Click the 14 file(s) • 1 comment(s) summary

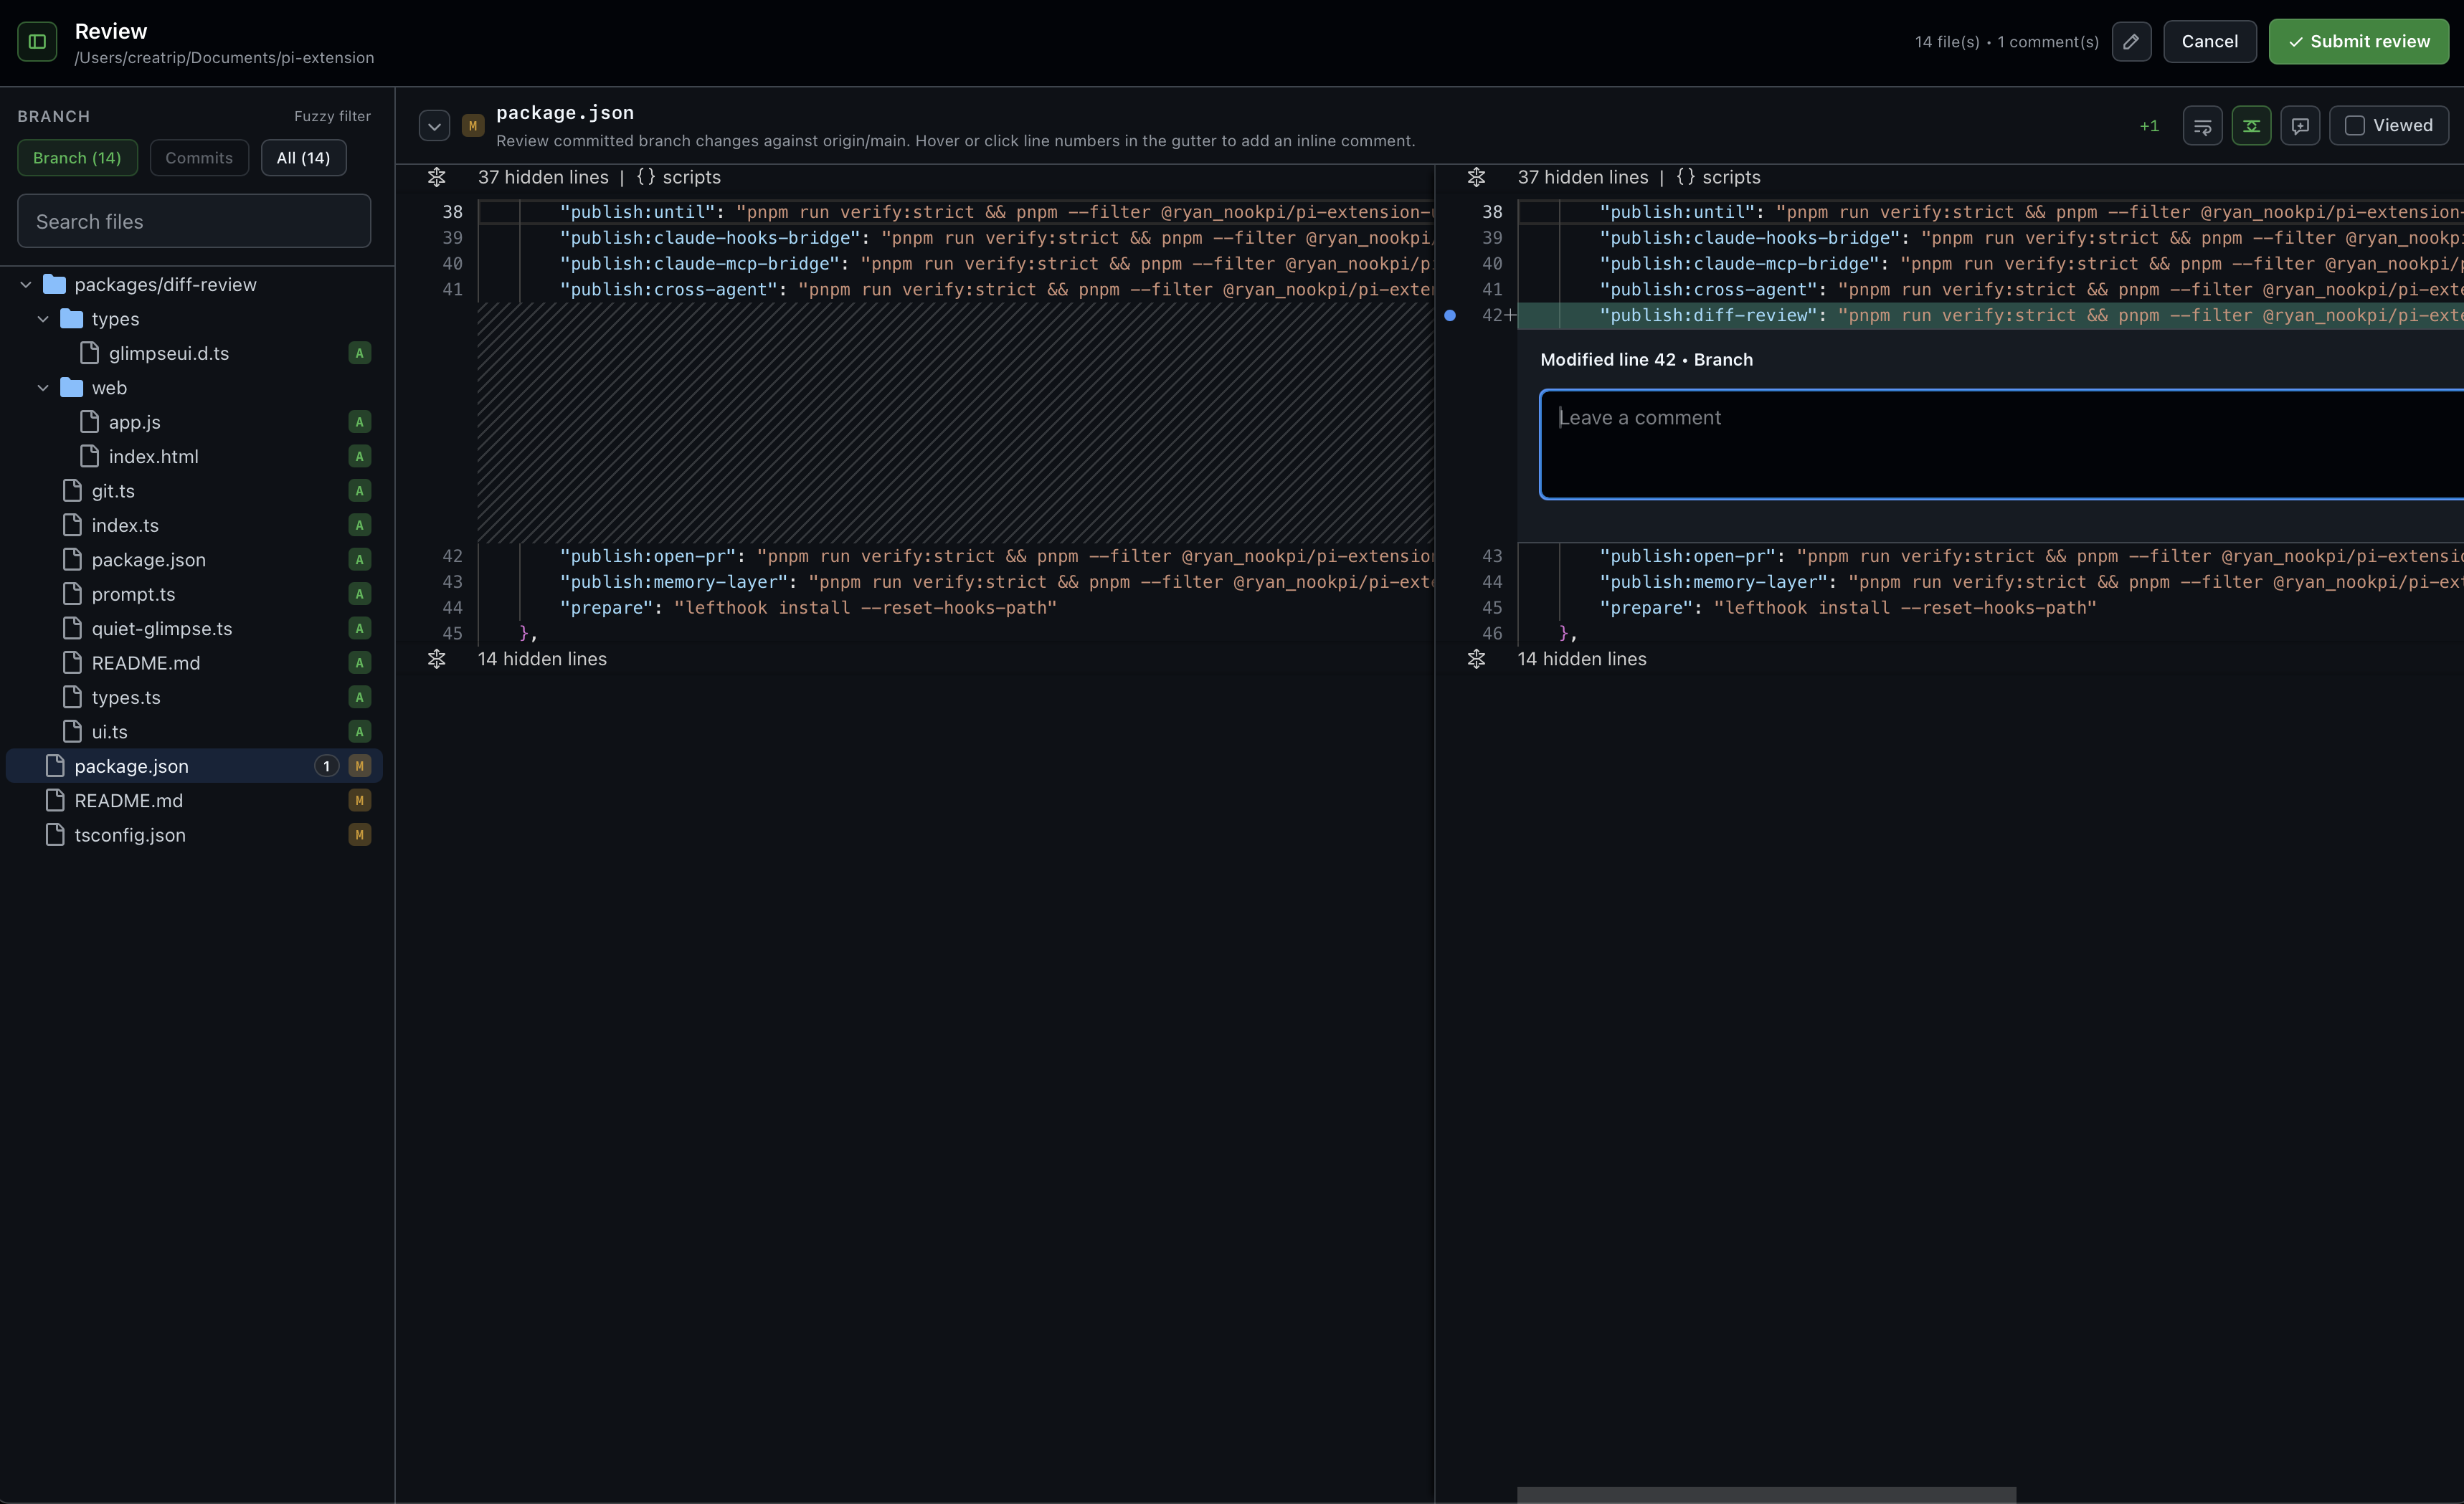[x=2006, y=42]
